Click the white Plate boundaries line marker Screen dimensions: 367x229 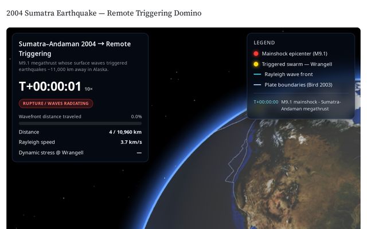point(257,85)
